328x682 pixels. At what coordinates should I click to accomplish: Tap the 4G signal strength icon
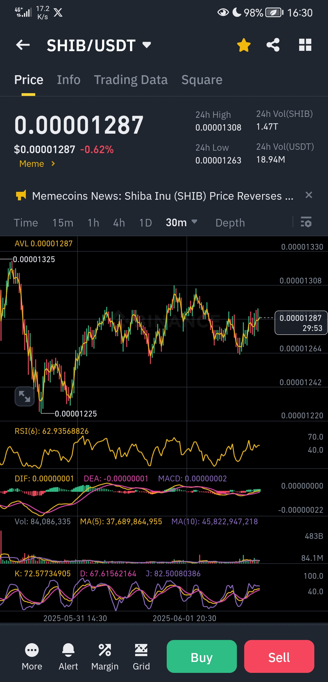pyautogui.click(x=23, y=12)
